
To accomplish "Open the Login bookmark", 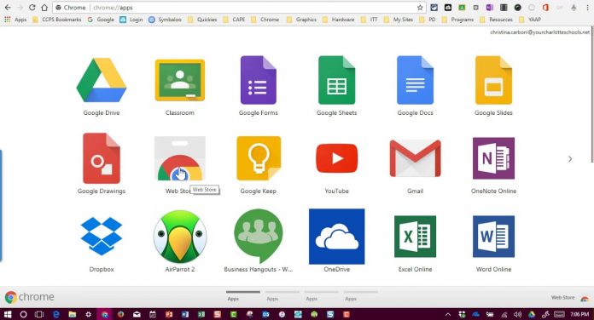I will (131, 20).
